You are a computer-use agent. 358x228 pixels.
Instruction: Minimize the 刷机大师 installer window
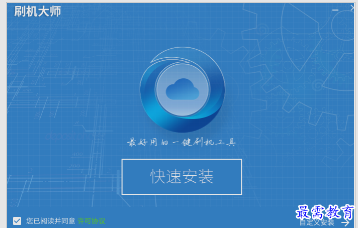335,10
